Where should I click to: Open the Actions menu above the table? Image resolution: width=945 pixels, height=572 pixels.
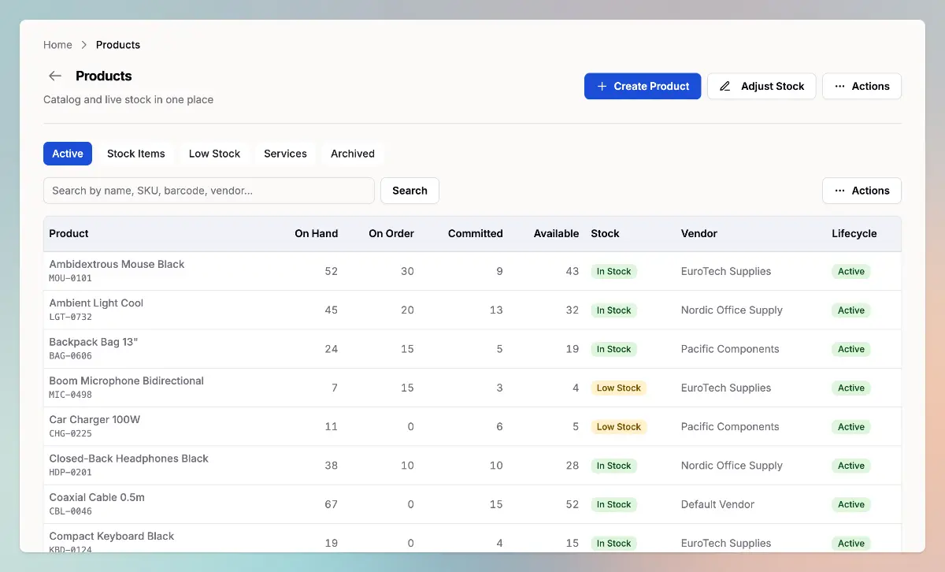[x=862, y=191]
